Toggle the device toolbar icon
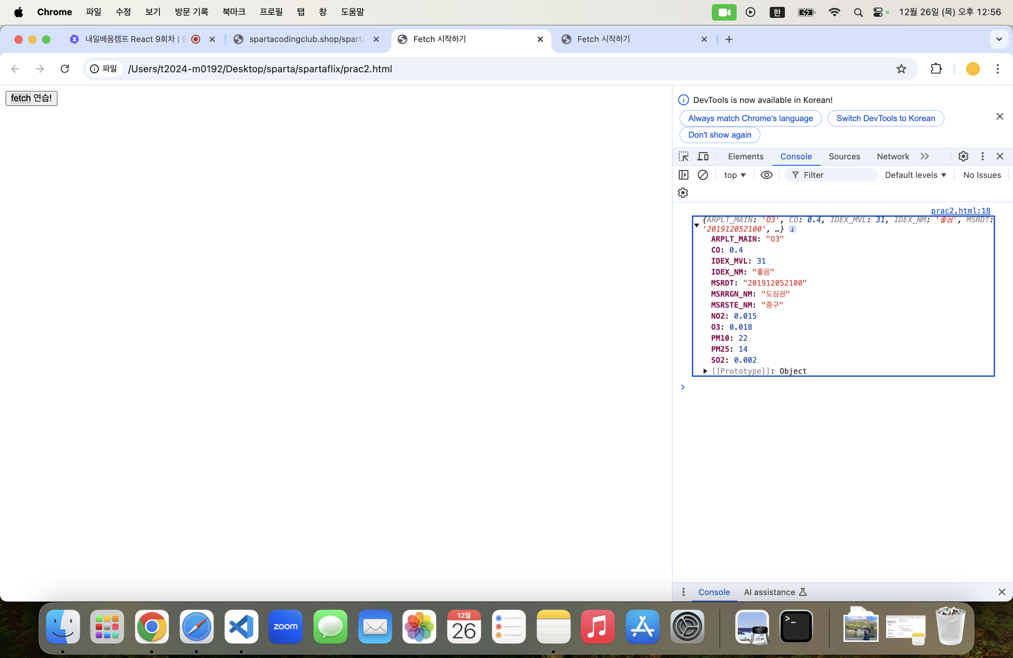This screenshot has width=1013, height=658. tap(703, 157)
